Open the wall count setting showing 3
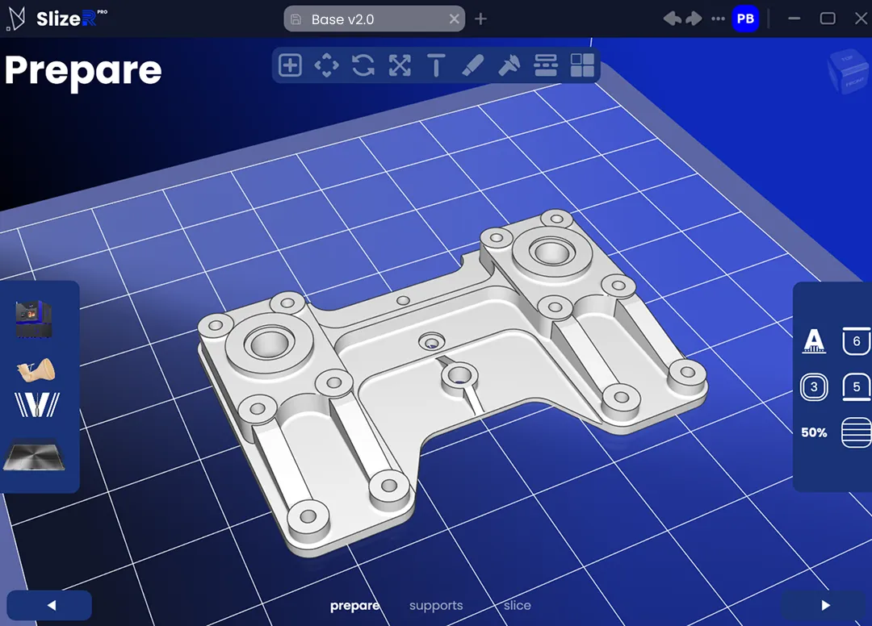This screenshot has width=872, height=626. (814, 387)
